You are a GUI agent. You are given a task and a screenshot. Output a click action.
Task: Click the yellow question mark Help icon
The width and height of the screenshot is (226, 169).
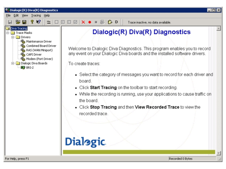point(32,22)
